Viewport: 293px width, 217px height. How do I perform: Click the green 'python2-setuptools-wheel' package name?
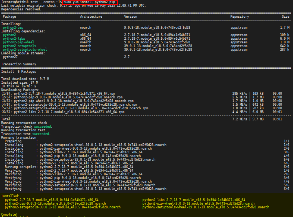click(25, 50)
